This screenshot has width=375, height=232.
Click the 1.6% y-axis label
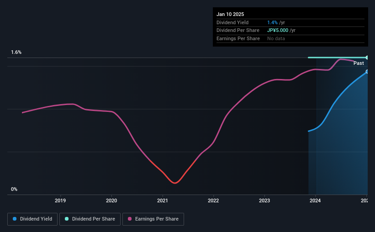[16, 53]
